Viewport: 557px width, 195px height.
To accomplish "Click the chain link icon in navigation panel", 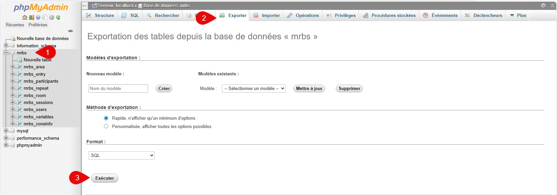I will [71, 31].
